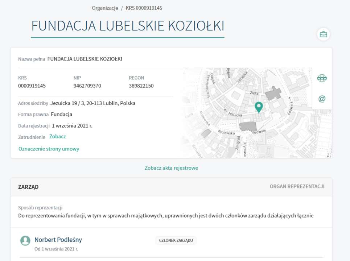Open Zobacz akta rejestrowe link

click(171, 168)
